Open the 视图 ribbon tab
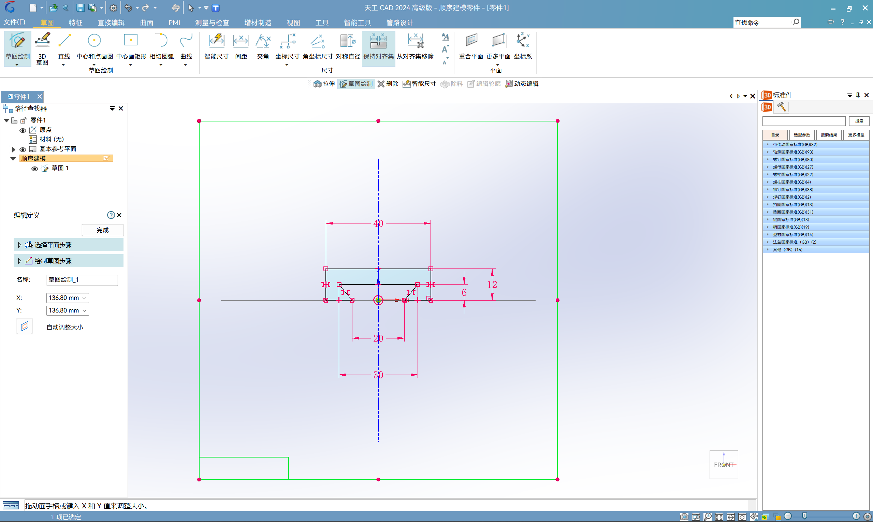 click(293, 23)
